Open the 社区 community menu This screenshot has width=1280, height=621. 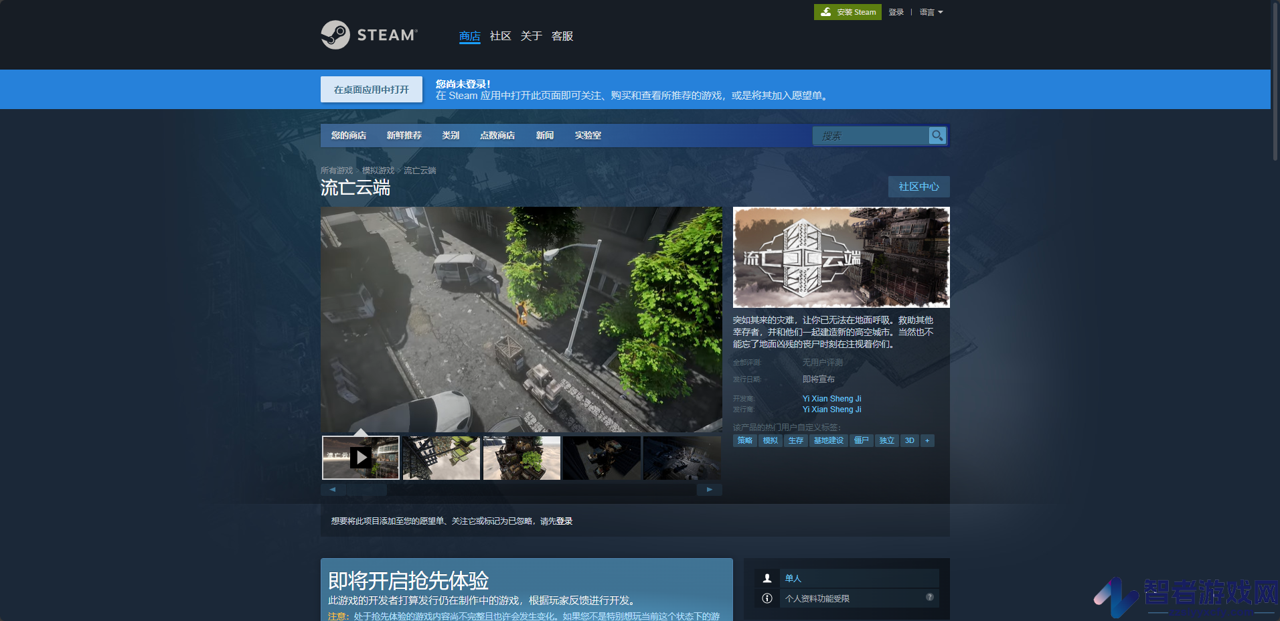point(501,36)
